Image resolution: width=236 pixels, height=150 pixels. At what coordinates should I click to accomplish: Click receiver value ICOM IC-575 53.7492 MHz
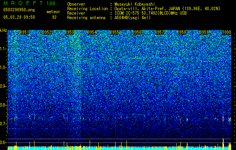tap(150, 13)
